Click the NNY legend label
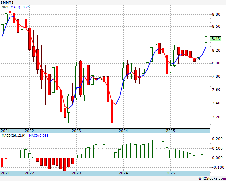 [x=5, y=7]
